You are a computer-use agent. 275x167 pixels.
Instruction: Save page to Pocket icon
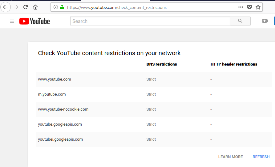(x=249, y=7)
